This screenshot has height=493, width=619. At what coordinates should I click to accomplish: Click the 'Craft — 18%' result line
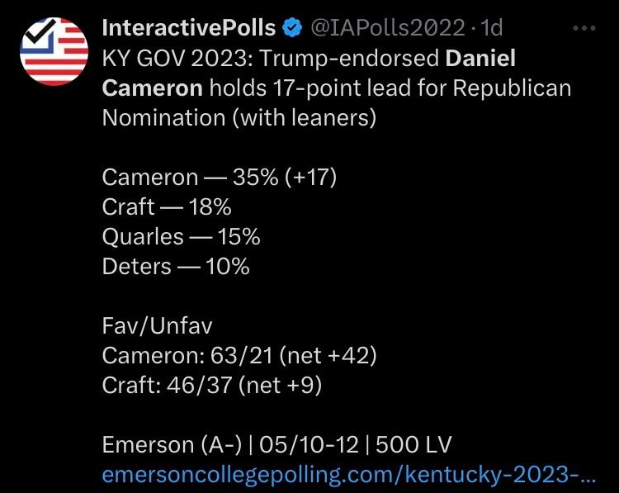[166, 207]
